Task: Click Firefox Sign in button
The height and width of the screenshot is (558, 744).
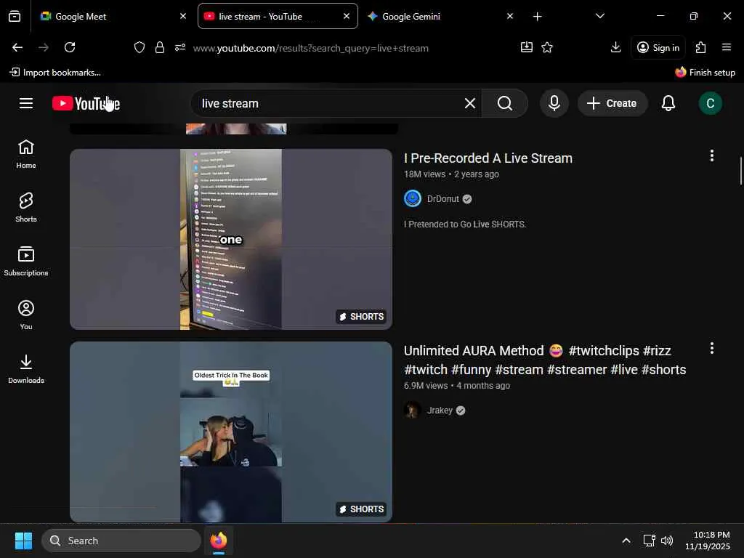Action: (x=658, y=47)
